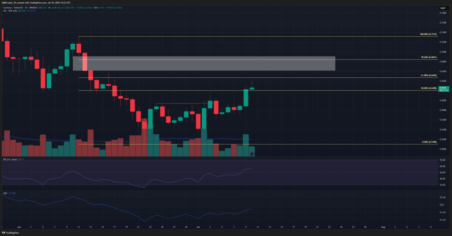Click the latest green candlestick on the chart

(252, 88)
